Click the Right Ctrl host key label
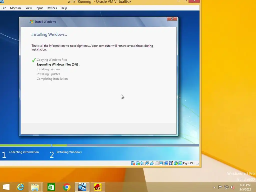The image size is (256, 192). tap(188, 163)
